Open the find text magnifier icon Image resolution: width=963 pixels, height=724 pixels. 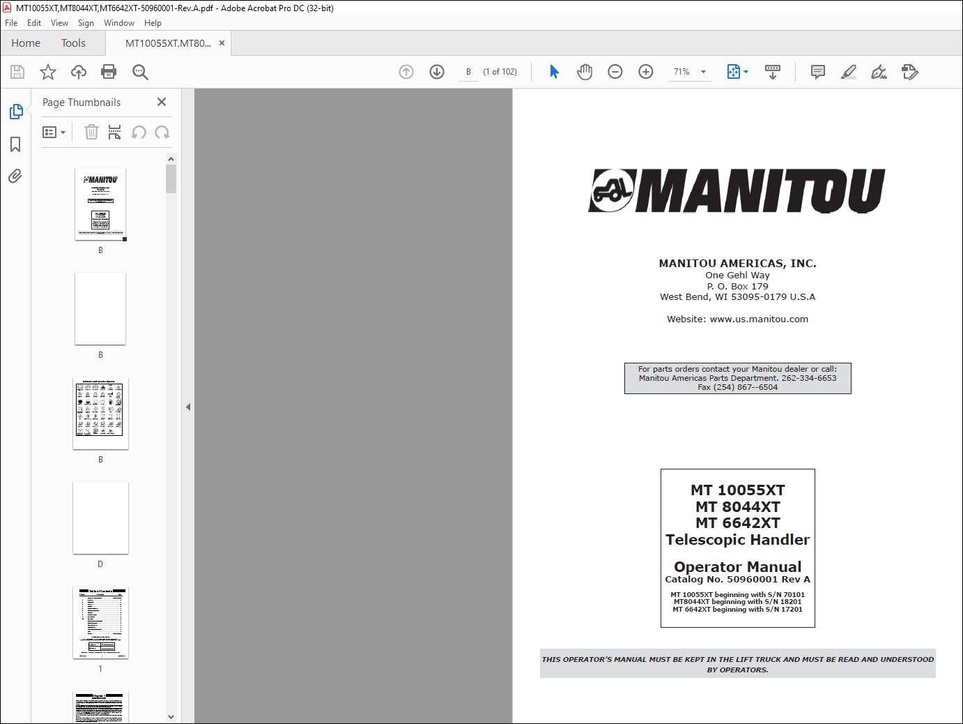[140, 72]
